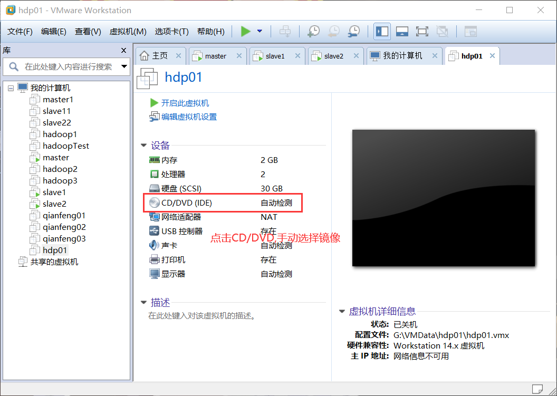Click the 处理器 processor device icon
The image size is (557, 396).
point(154,174)
